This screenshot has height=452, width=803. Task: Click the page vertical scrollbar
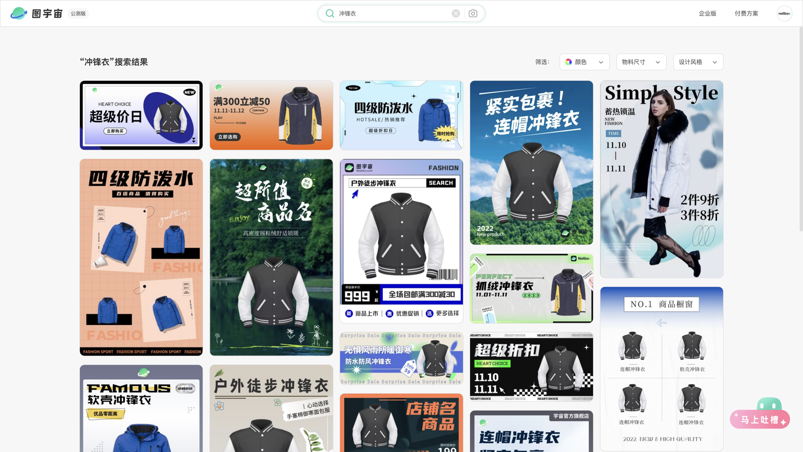coord(801,129)
